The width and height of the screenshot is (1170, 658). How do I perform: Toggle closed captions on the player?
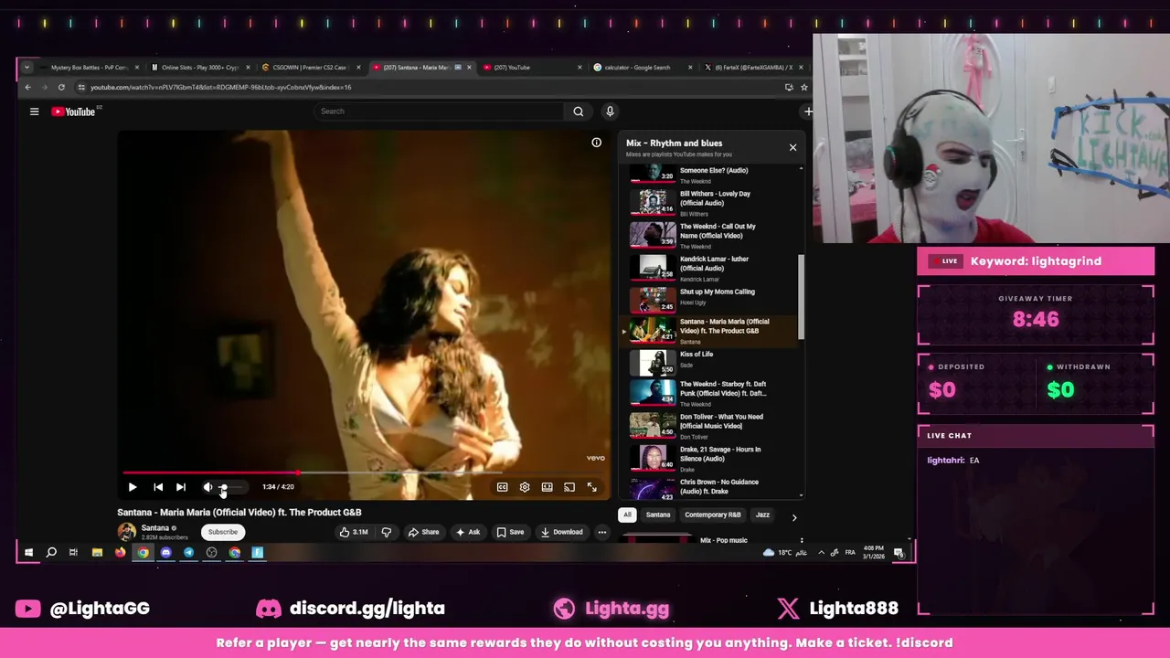click(502, 487)
